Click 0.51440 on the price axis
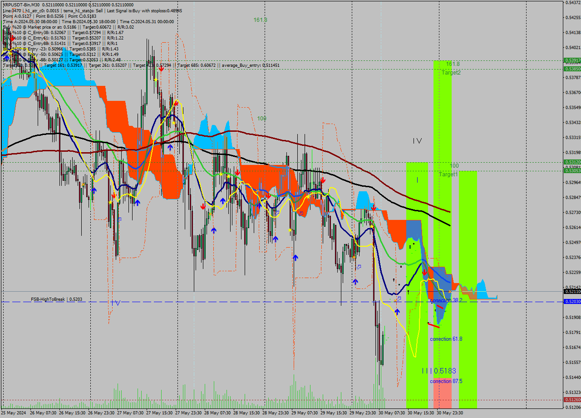Viewport: 581px width, 418px height. 573,377
